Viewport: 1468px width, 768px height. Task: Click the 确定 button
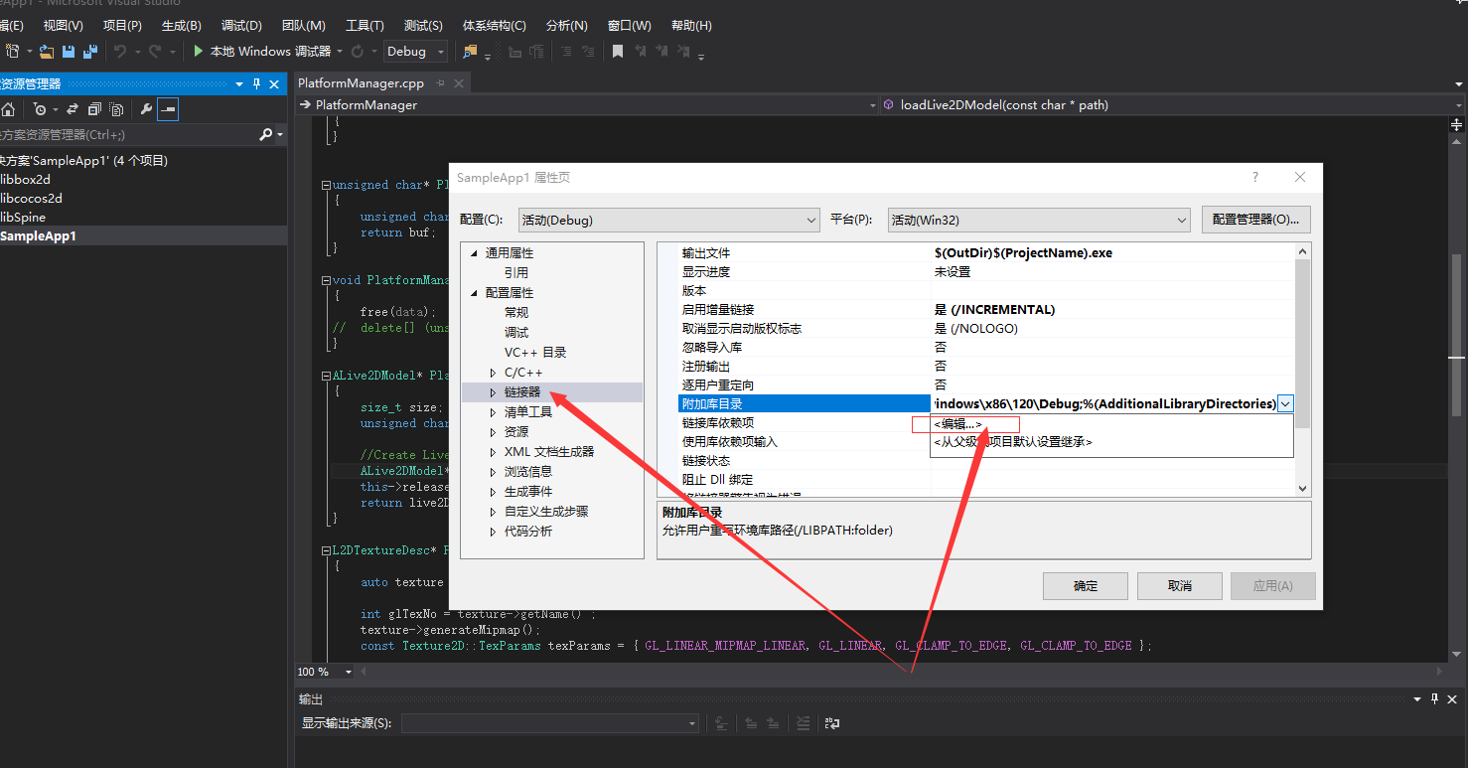click(x=1086, y=586)
